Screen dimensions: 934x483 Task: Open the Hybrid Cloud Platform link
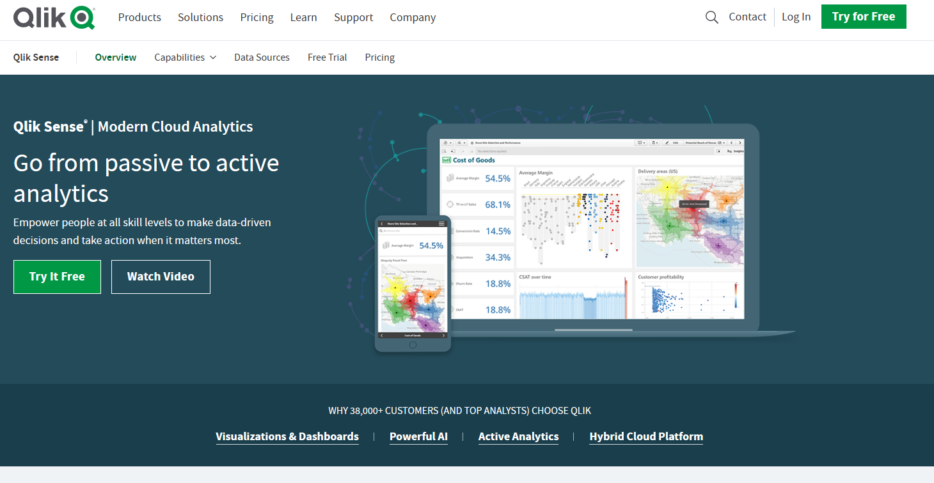pos(646,436)
